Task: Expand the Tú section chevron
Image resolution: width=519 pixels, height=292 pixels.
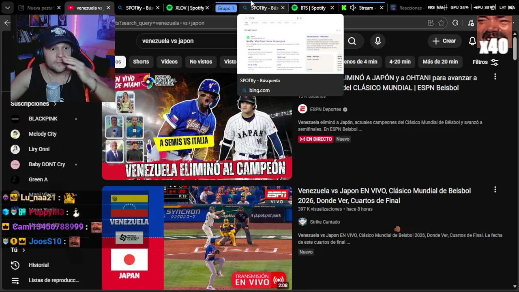Action: (x=24, y=250)
